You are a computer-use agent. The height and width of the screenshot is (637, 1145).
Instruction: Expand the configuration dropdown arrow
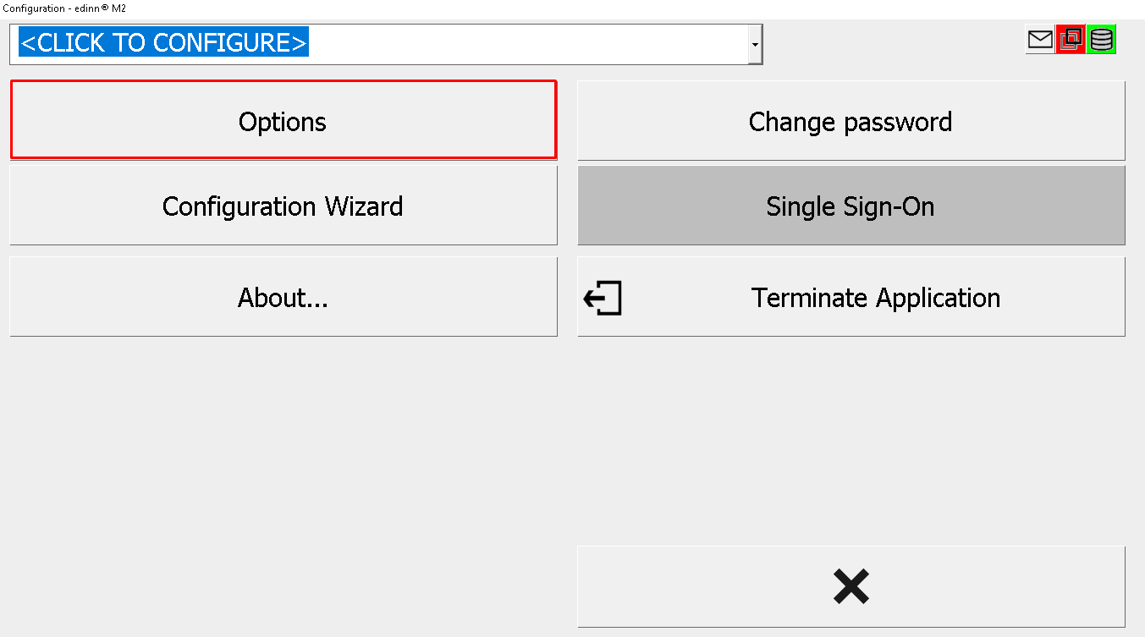tap(755, 44)
